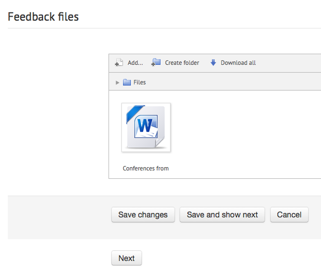Select the Conferences from file name
This screenshot has height=275, width=321.
(x=146, y=168)
